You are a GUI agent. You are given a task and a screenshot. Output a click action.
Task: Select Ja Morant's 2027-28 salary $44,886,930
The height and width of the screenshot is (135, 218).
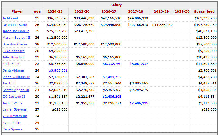(138, 18)
